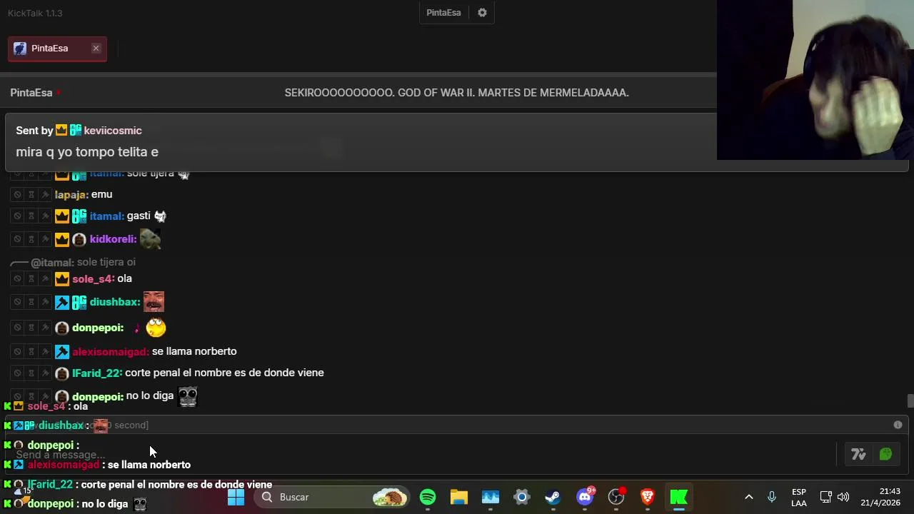The height and width of the screenshot is (514, 914).
Task: Click the webcam video overlay
Action: pos(815,80)
